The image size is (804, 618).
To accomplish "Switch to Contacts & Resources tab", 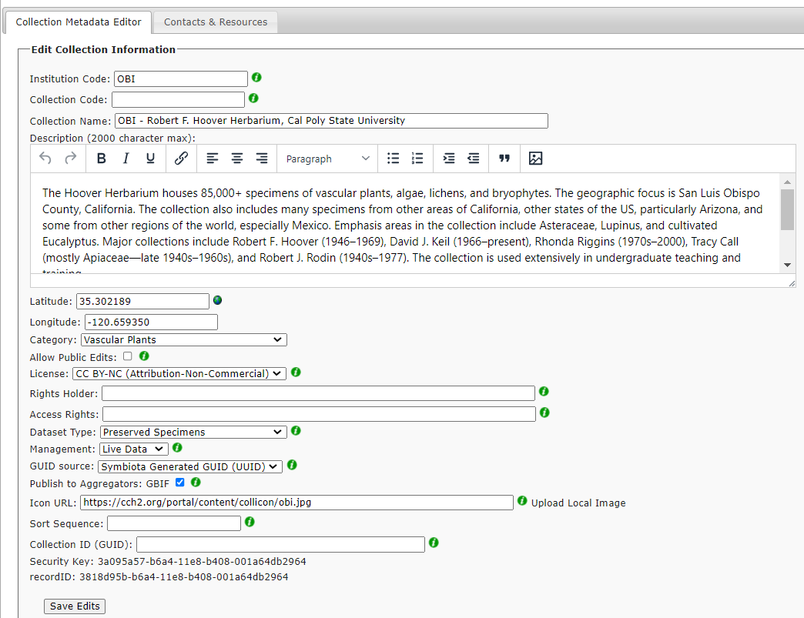I will [x=216, y=22].
